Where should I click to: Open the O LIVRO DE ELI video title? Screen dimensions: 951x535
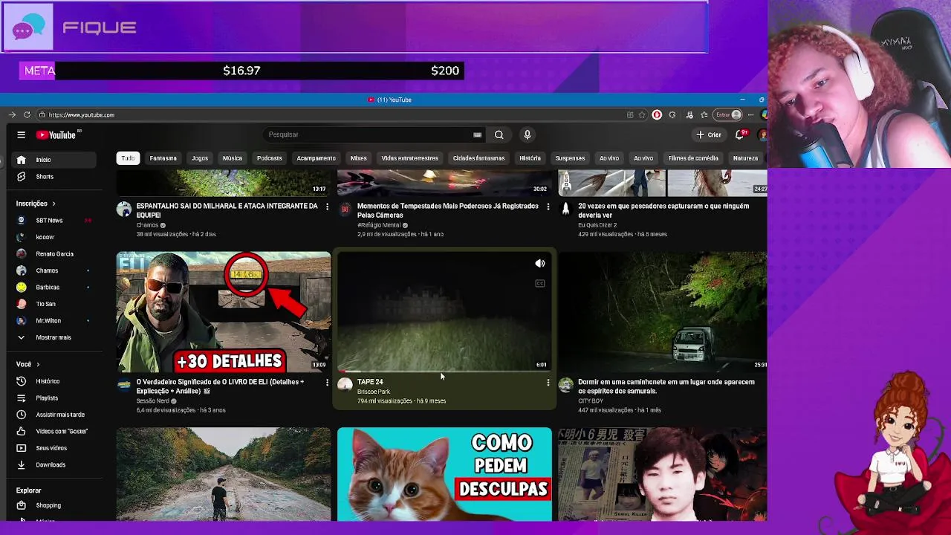point(220,386)
